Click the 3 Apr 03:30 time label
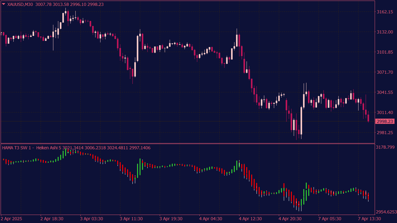397x223 pixels. coord(91,219)
